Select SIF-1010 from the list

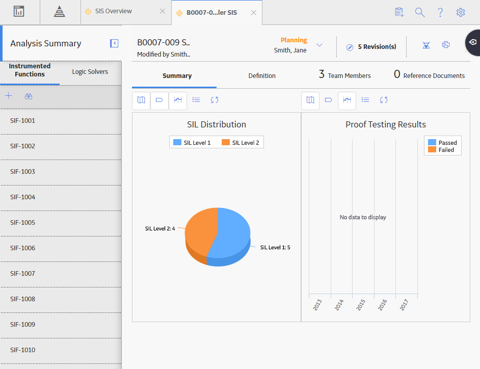61,350
